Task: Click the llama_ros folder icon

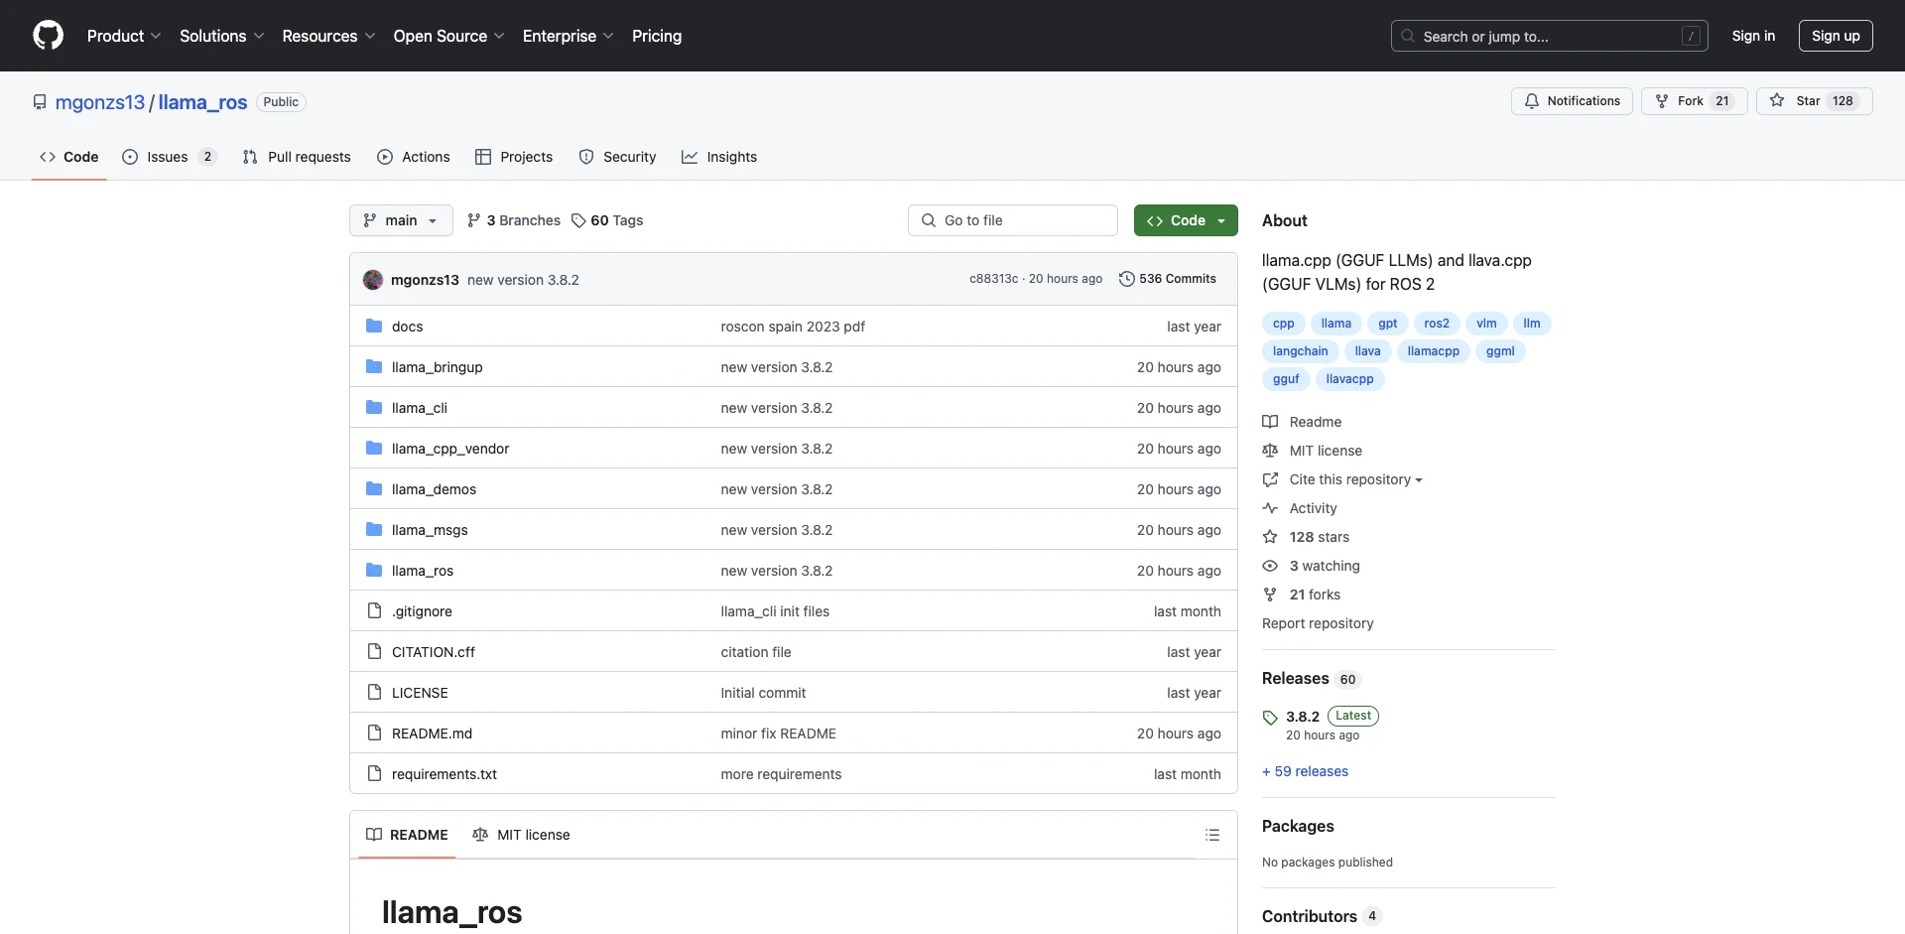Action: point(374,571)
